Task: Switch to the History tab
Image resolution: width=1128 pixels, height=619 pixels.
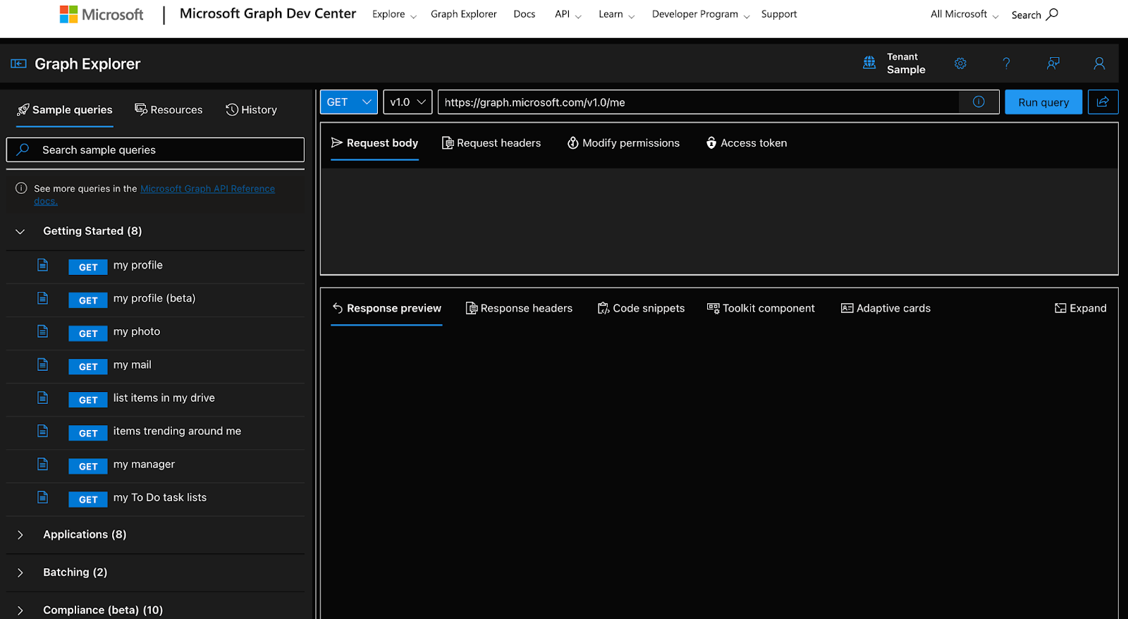Action: 251,109
